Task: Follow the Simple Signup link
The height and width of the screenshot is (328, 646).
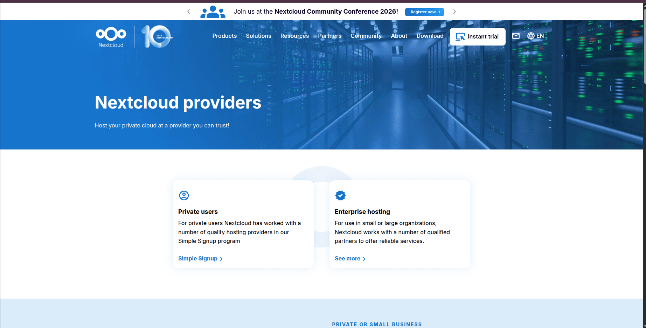Action: coord(200,258)
